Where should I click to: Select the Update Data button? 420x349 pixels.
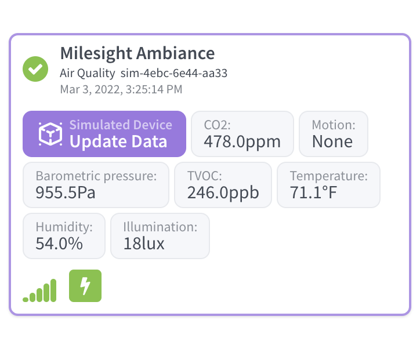[x=104, y=134]
